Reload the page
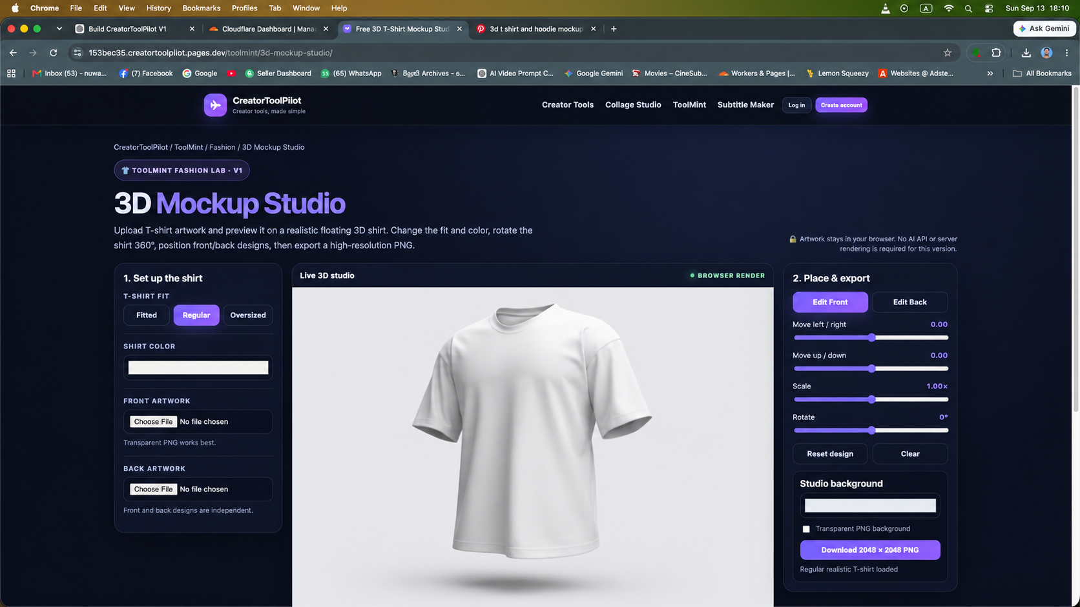This screenshot has height=607, width=1080. 54,53
